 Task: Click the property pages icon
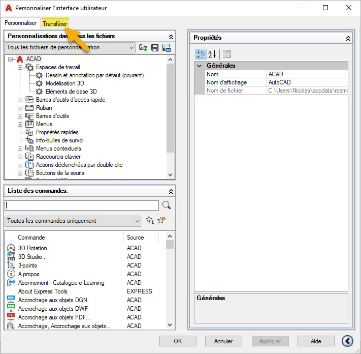[227, 54]
